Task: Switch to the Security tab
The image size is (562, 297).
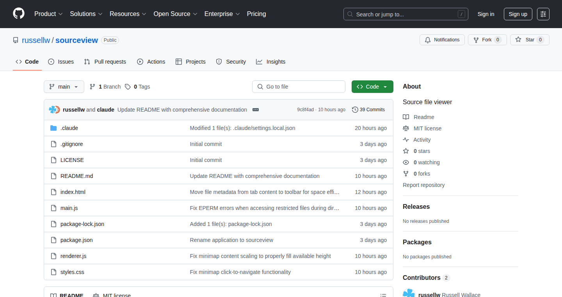Action: click(231, 62)
